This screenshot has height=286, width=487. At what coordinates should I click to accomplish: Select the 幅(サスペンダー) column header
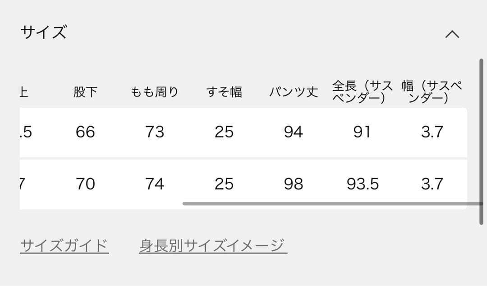[x=432, y=92]
